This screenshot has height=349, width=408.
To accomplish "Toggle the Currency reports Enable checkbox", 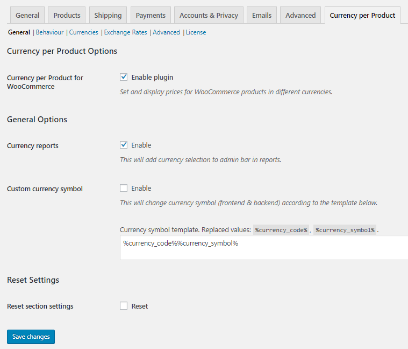I will (124, 145).
